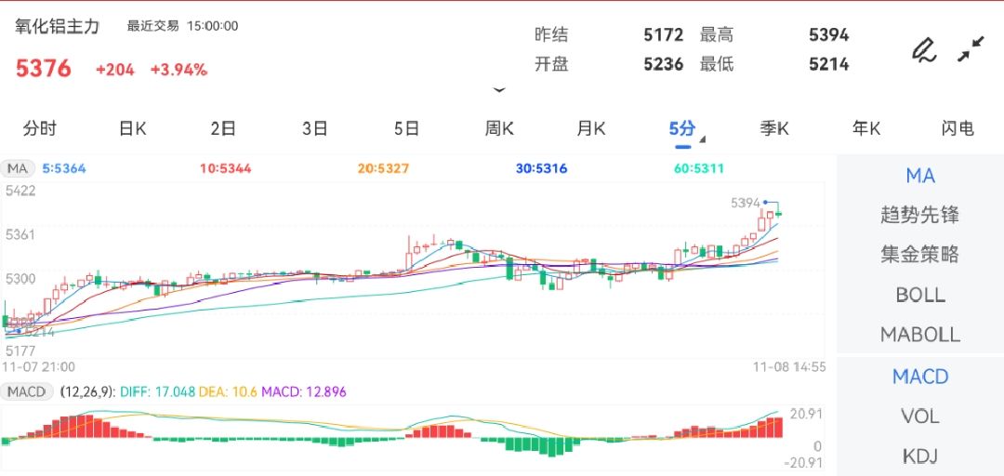The height and width of the screenshot is (476, 1004).
Task: Select BOLL indicator
Action: coord(920,295)
